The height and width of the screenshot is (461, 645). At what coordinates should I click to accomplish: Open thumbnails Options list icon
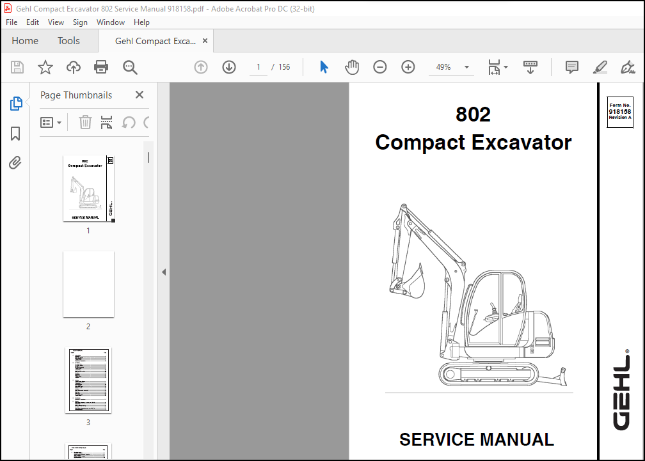[x=51, y=122]
